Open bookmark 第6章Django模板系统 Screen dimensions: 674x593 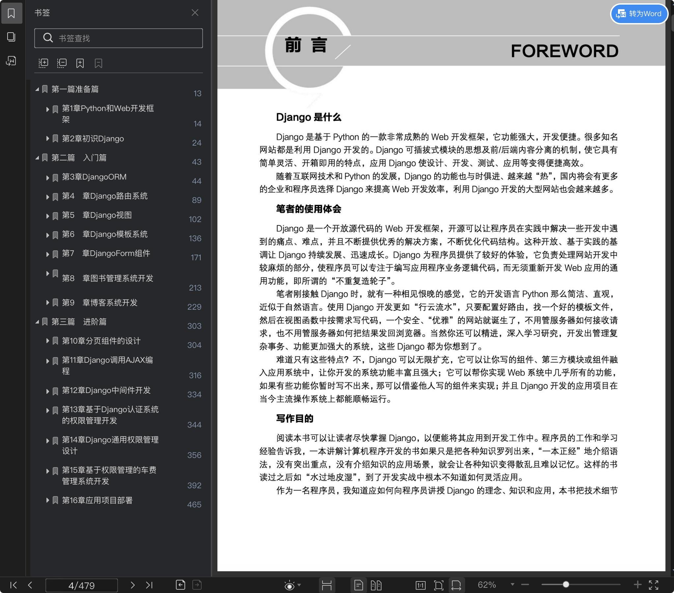105,234
